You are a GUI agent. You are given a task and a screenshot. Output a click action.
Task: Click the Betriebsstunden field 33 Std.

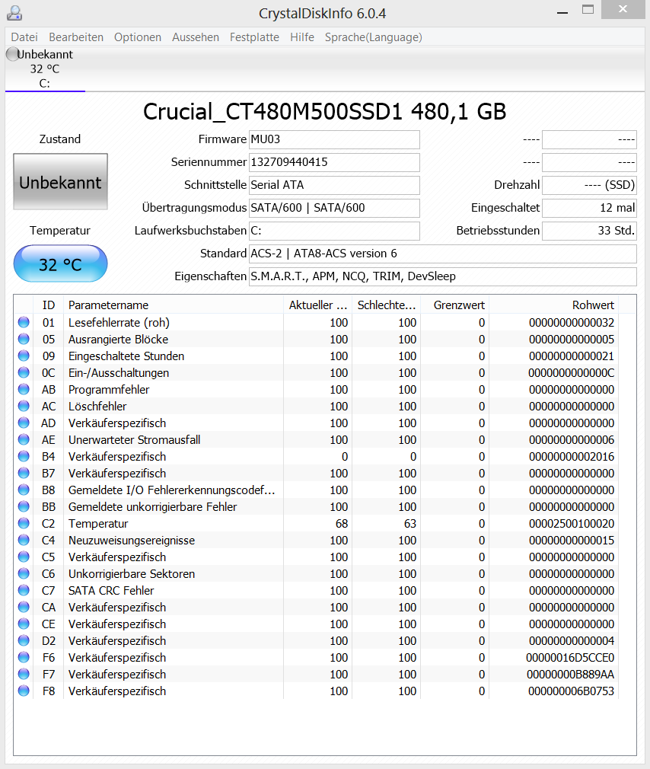589,231
